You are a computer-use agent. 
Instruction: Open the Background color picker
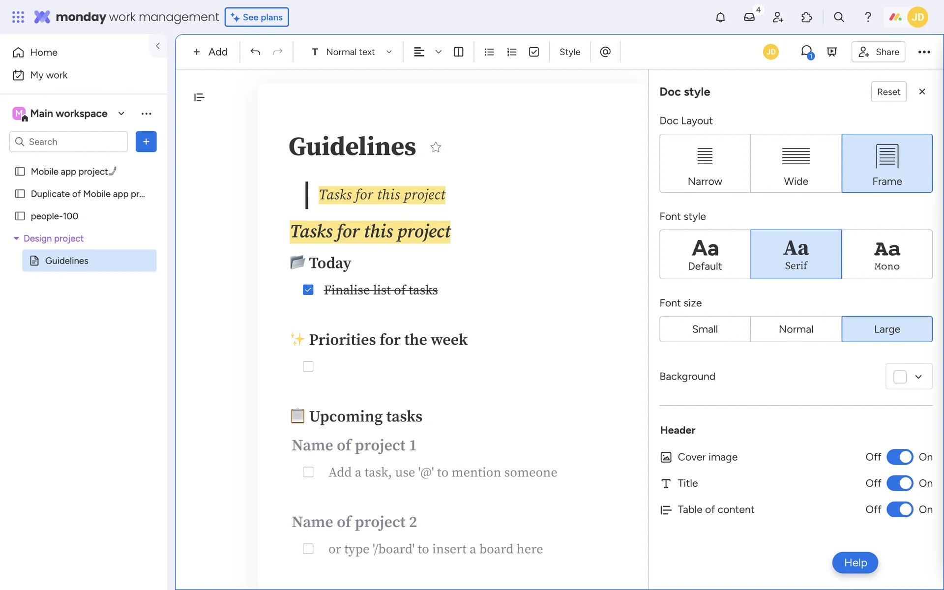[x=909, y=377]
